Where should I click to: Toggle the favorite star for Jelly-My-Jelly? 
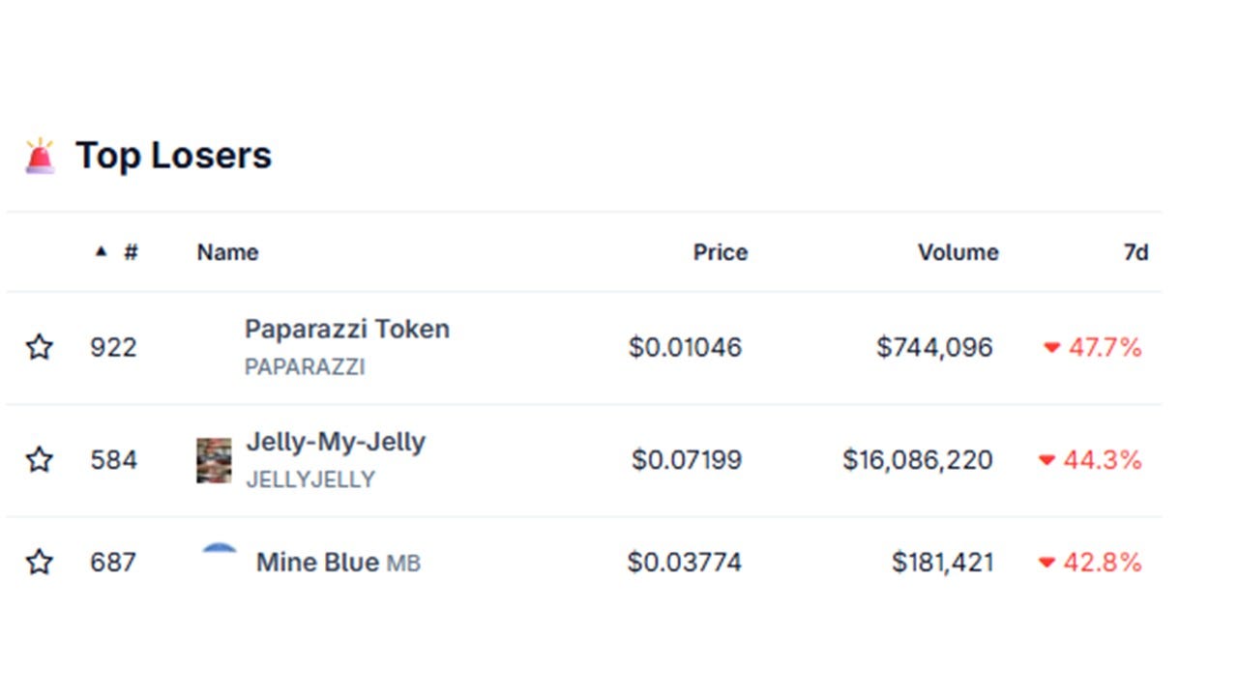(39, 459)
